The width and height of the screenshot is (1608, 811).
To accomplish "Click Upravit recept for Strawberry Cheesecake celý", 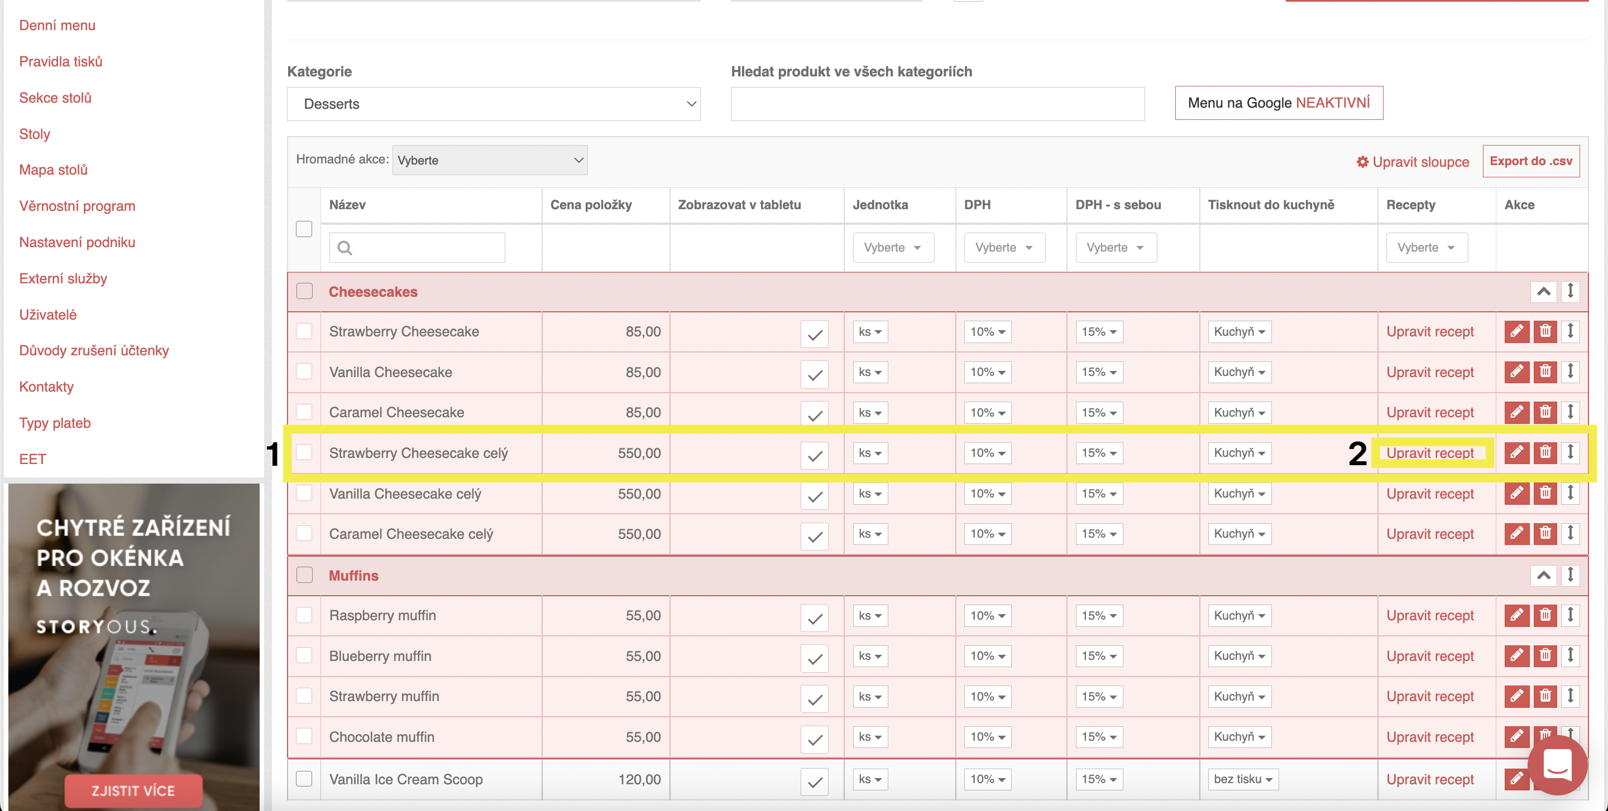I will coord(1429,453).
